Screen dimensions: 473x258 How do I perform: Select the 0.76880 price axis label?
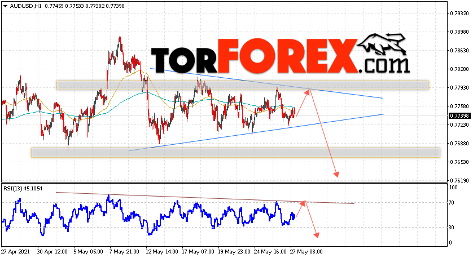pyautogui.click(x=459, y=144)
